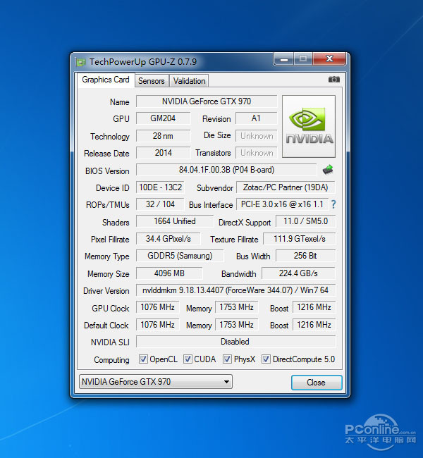Open the GPU selection dropdown
423x458 pixels.
pos(156,382)
